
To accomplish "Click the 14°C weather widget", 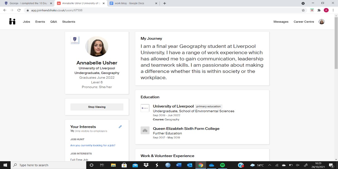I will (x=257, y=165).
